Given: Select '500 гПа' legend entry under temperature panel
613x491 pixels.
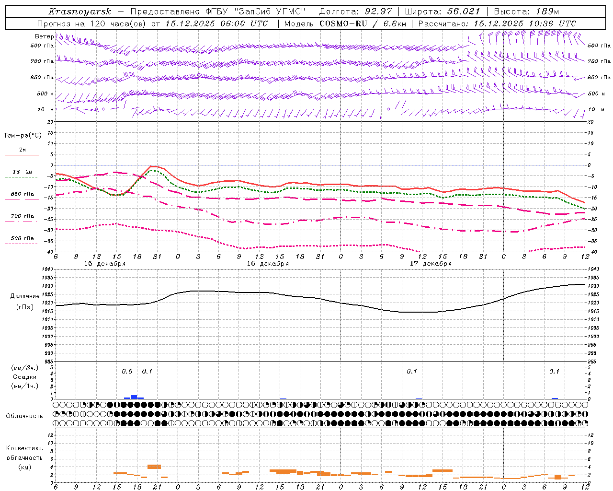Looking at the screenshot, I should point(22,238).
